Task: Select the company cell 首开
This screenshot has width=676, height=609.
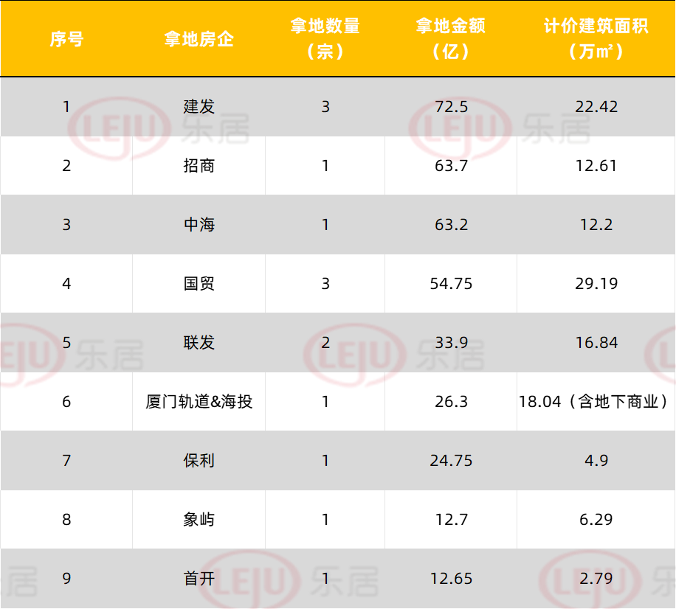Action: point(199,579)
